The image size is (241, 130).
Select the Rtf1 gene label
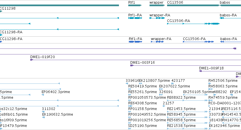132,3
